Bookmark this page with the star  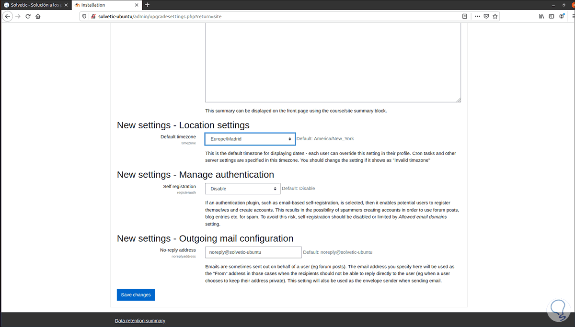click(495, 16)
